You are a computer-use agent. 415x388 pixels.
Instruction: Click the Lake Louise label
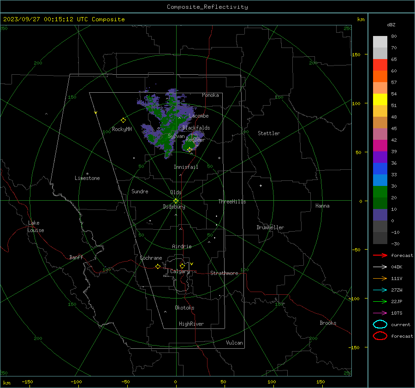36,227
